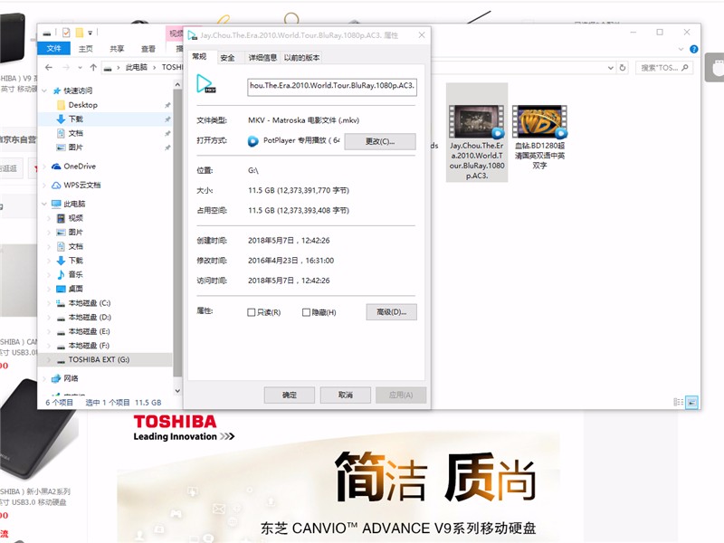Viewport: 724px width, 543px height.
Task: Select the 常规 tab
Action: [x=199, y=56]
